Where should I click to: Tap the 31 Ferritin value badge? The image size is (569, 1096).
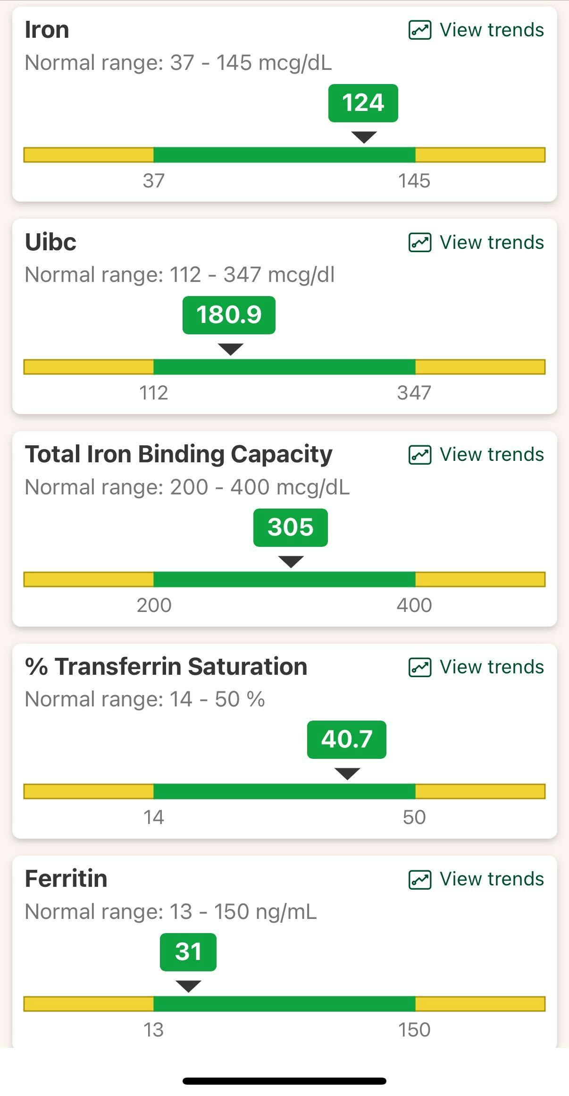[188, 952]
